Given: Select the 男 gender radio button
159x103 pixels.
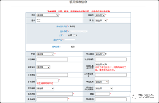Looking at the screenshot, I should pyautogui.click(x=69, y=35).
